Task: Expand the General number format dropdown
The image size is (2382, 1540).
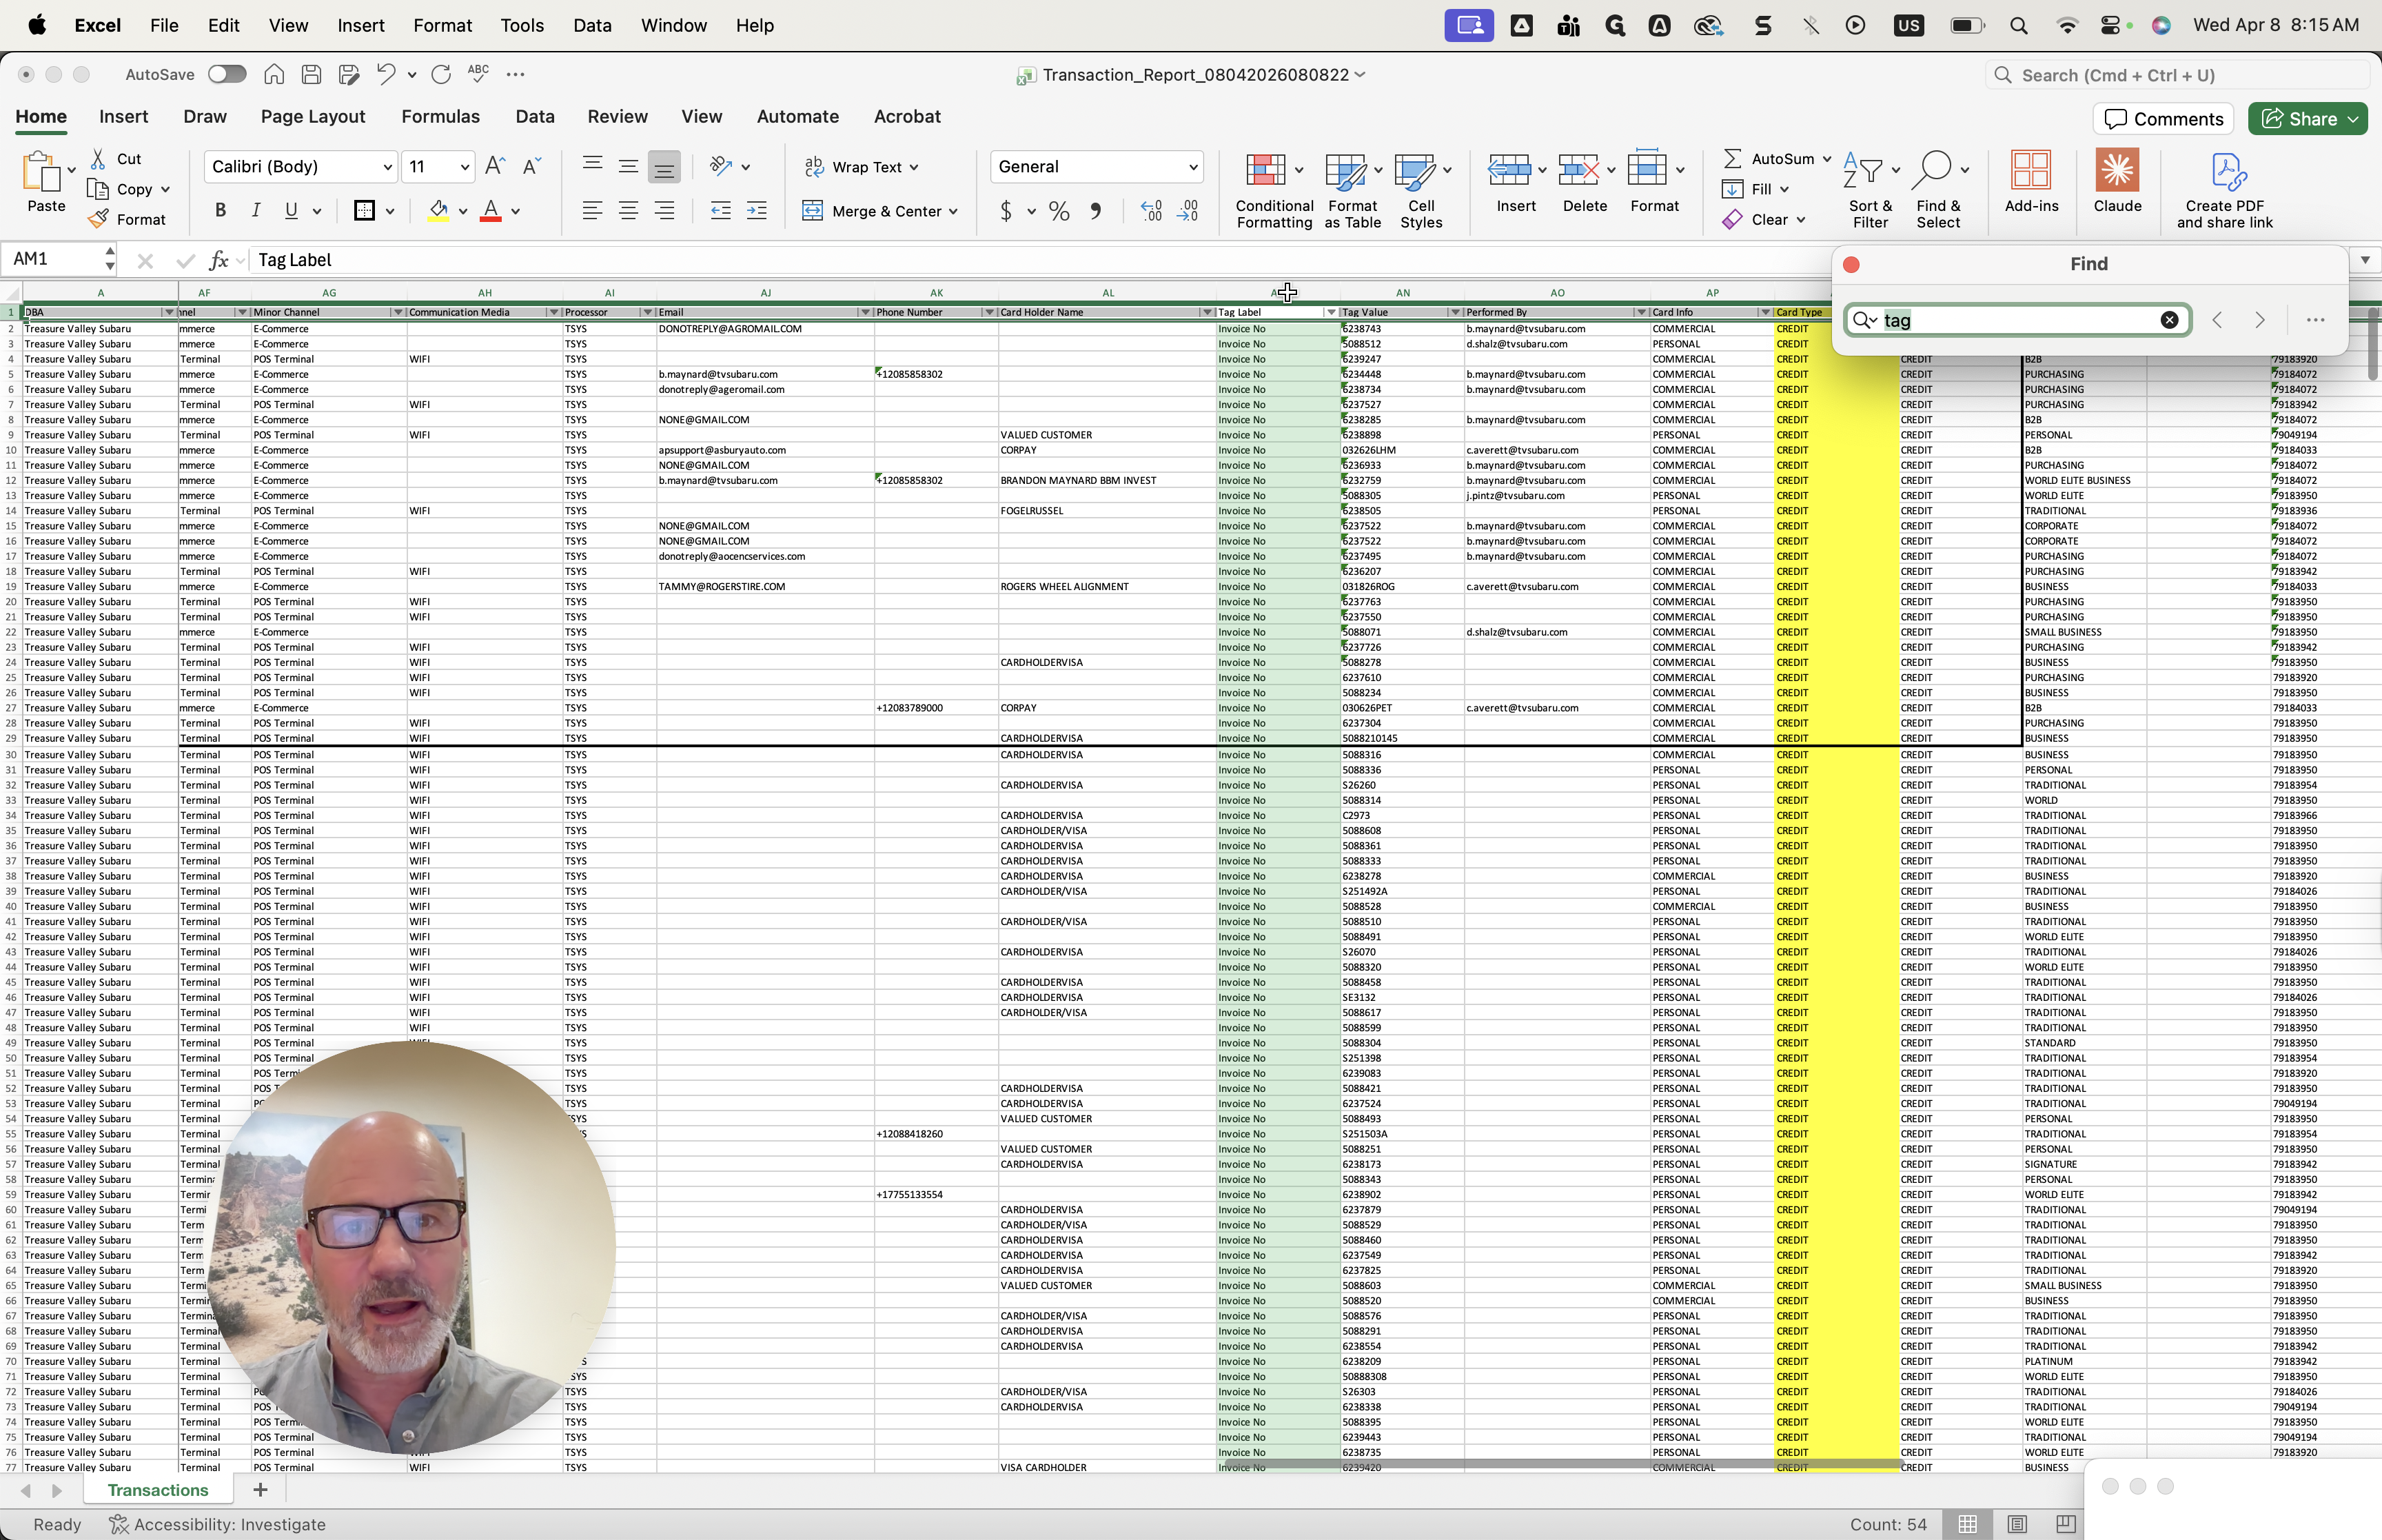Action: point(1192,167)
